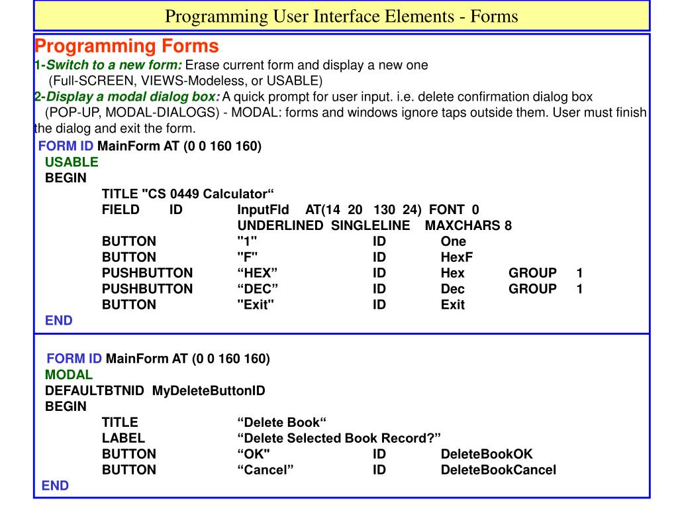The width and height of the screenshot is (678, 509).
Task: Click the quoted label "HEX"
Action: point(258,273)
